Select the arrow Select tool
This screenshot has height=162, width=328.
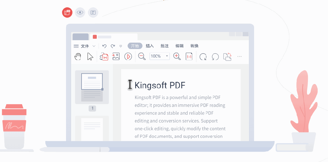(90, 57)
